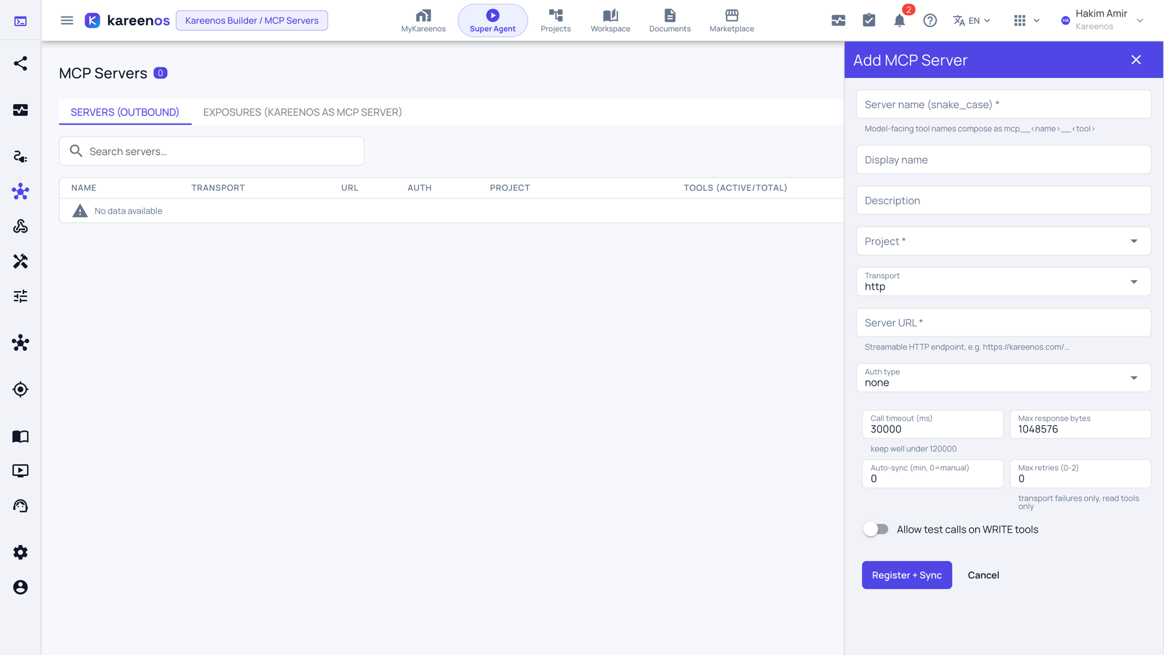The width and height of the screenshot is (1164, 655).
Task: Open Documents in top navigation
Action: [x=670, y=20]
